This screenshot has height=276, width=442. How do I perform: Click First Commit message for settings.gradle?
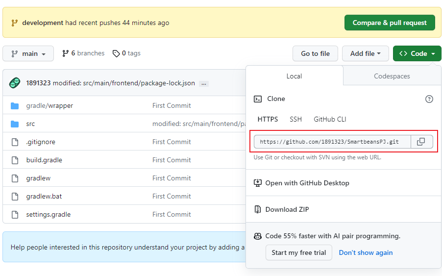172,215
